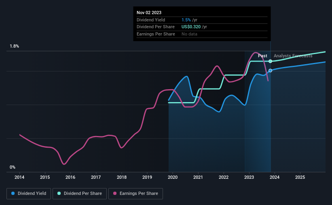Image resolution: width=332 pixels, height=205 pixels.
Task: Click the blue Dividend Yield legend dot
Action: click(13, 193)
